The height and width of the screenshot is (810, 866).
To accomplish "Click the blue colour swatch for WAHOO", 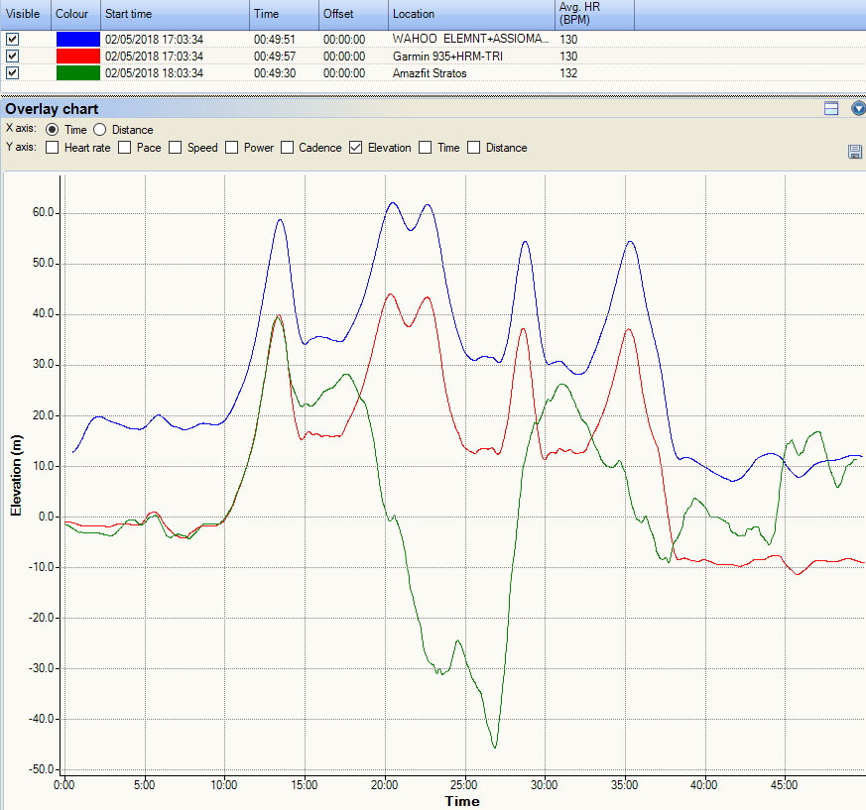I will [x=77, y=39].
